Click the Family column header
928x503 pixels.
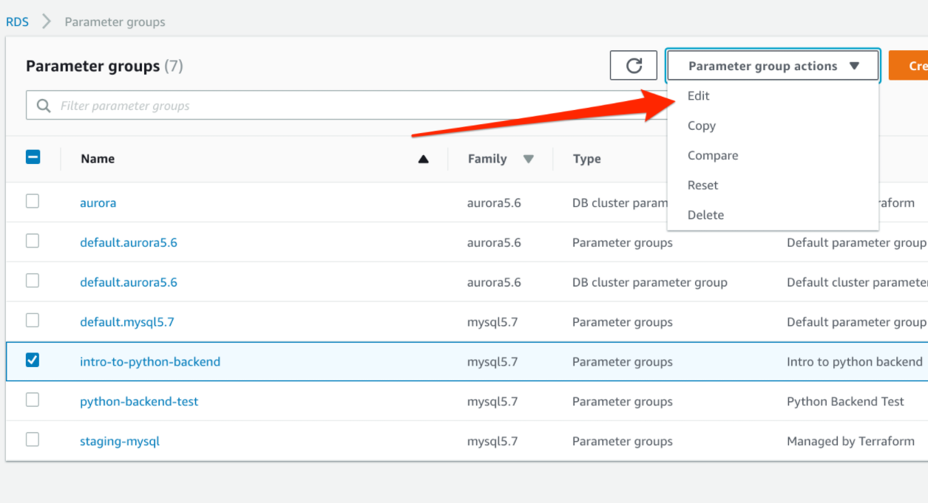[x=487, y=159]
